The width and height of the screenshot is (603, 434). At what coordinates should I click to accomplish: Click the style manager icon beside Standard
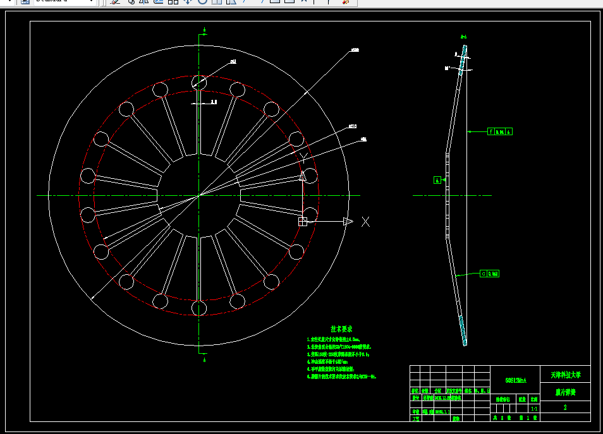(x=25, y=2)
